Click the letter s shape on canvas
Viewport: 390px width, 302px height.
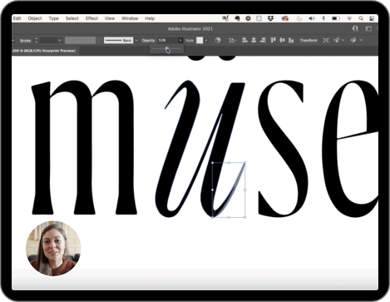pos(284,148)
